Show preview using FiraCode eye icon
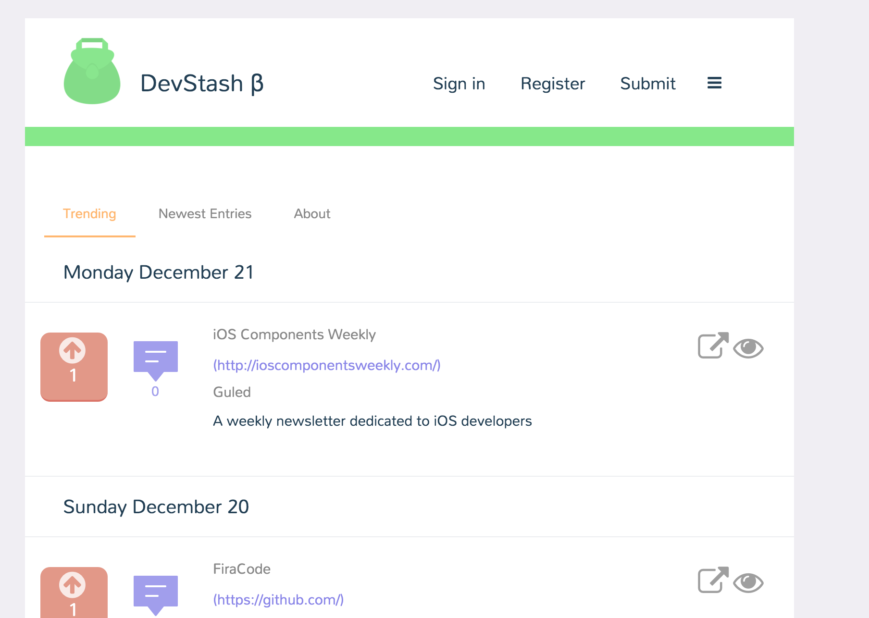 pyautogui.click(x=748, y=583)
